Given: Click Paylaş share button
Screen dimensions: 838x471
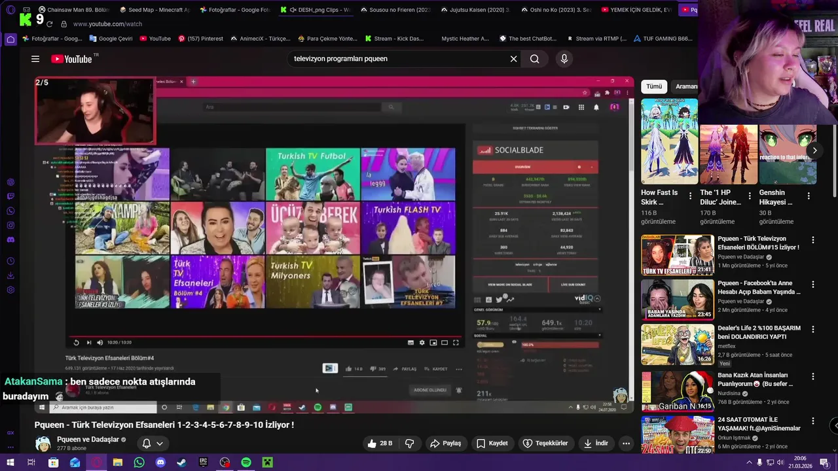Looking at the screenshot, I should pos(445,444).
